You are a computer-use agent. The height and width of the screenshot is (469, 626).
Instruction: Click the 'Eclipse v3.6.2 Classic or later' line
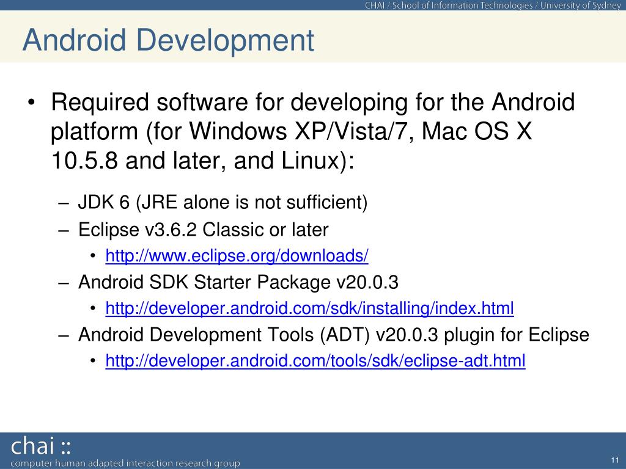[x=203, y=230]
